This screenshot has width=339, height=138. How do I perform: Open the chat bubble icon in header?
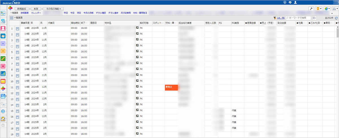pyautogui.click(x=290, y=2)
